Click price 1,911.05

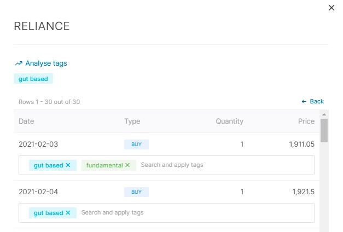pos(301,144)
